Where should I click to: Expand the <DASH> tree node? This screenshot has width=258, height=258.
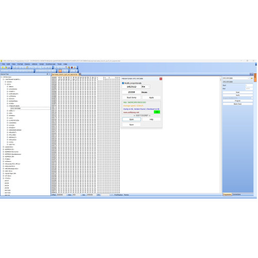coord(5,82)
